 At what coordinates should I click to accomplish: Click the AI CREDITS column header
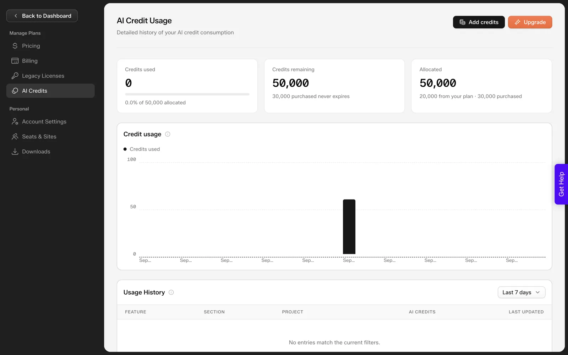click(422, 312)
